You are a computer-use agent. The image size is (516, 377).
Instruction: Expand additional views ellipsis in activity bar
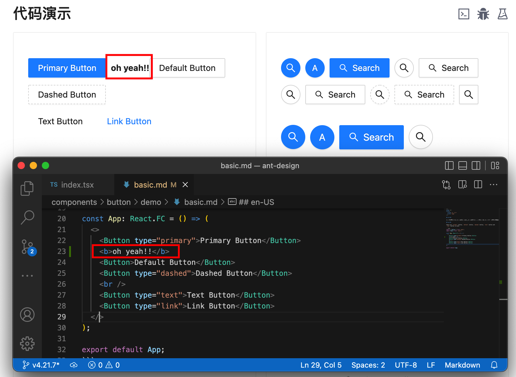pyautogui.click(x=27, y=276)
